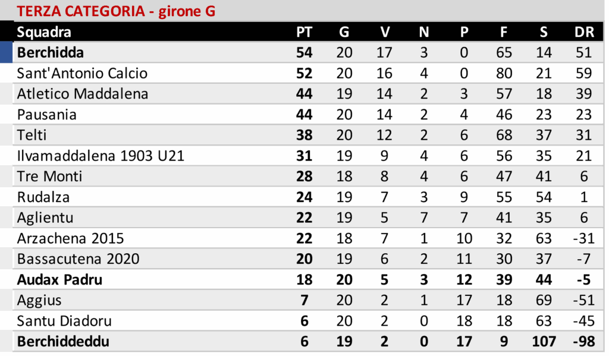Image resolution: width=609 pixels, height=356 pixels.
Task: Select the Berchidda team name
Action: pos(51,53)
